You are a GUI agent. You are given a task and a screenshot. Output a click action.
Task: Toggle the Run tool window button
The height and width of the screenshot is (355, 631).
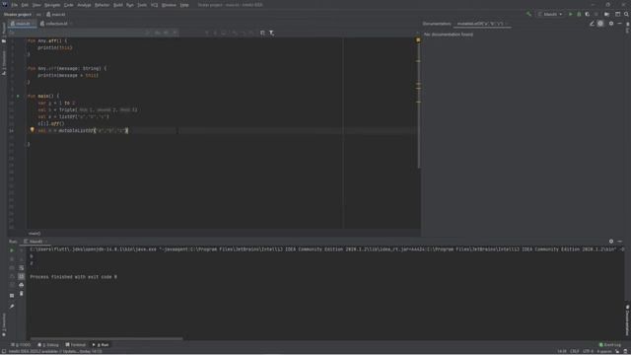101,345
